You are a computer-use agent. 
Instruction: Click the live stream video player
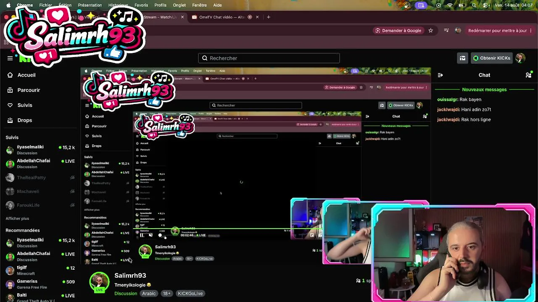pos(256,166)
